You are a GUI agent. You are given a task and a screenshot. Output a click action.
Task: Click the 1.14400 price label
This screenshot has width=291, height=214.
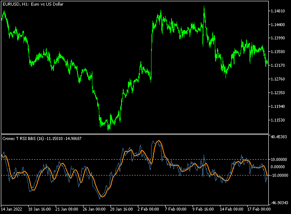(x=278, y=24)
